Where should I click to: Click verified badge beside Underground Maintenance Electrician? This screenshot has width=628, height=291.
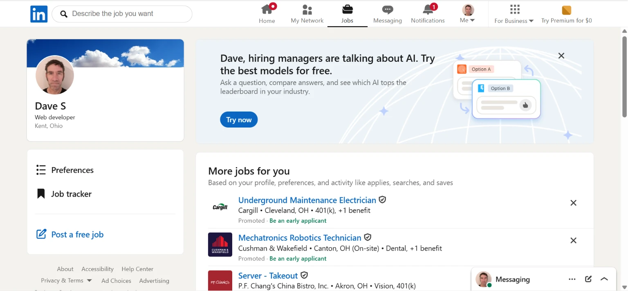tap(382, 200)
